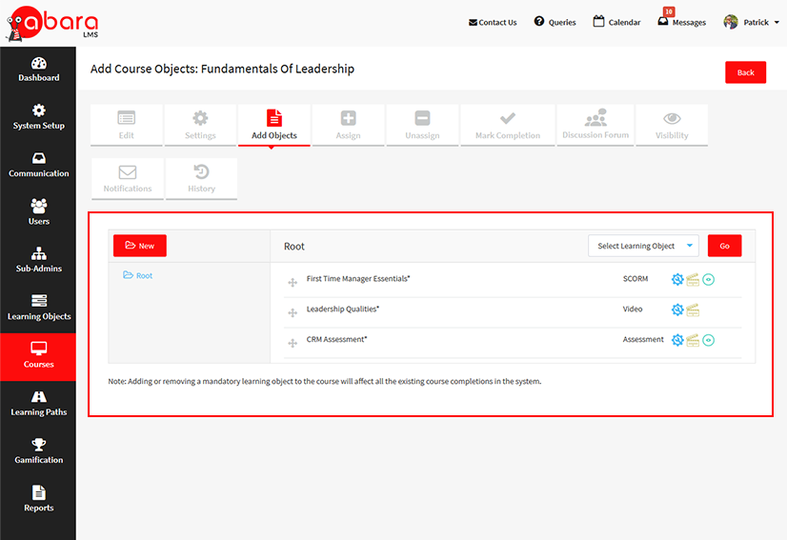
Task: Click clapperboard icon for First Time Manager Essentials
Action: [693, 280]
